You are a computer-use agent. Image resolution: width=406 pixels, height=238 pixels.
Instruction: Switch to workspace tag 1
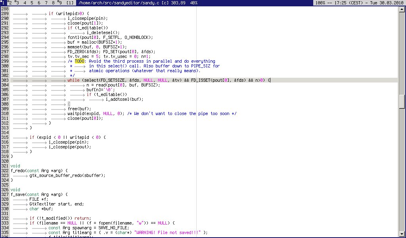click(x=4, y=3)
